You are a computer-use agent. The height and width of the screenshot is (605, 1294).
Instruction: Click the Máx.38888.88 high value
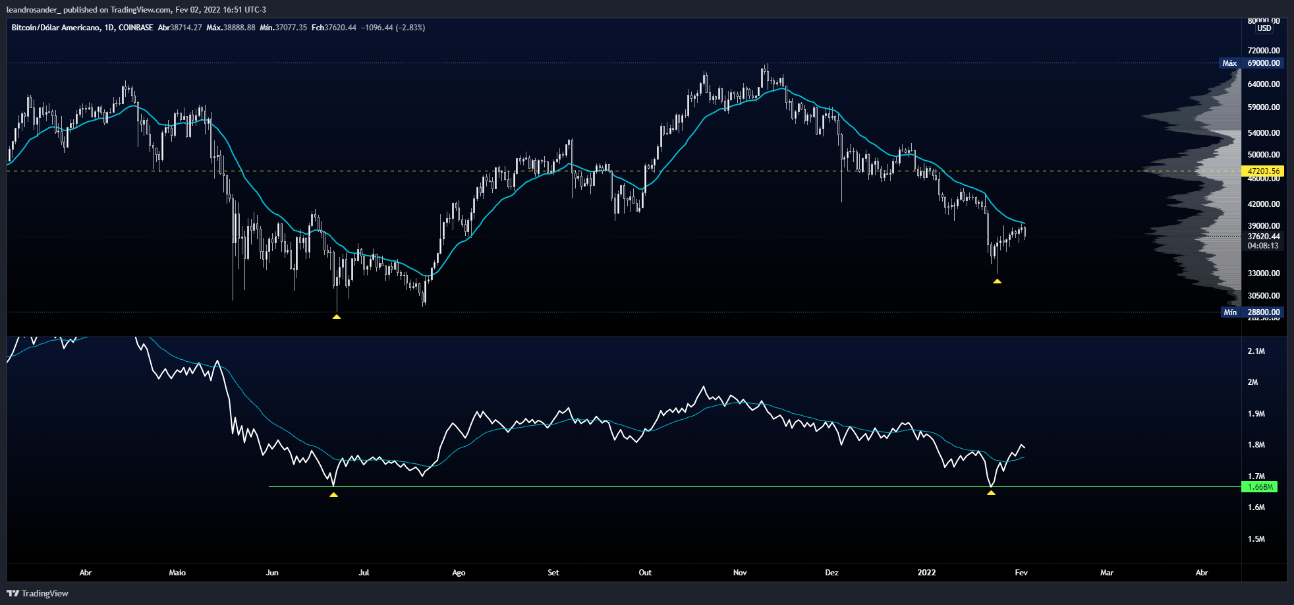pos(231,28)
